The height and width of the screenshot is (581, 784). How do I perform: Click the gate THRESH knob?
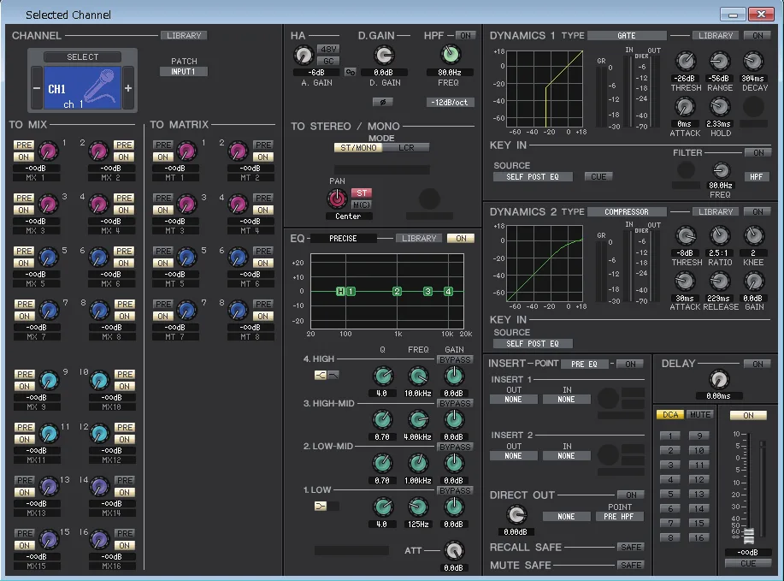(x=686, y=61)
